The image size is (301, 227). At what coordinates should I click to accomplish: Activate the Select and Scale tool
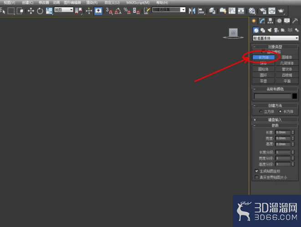[x=49, y=11]
